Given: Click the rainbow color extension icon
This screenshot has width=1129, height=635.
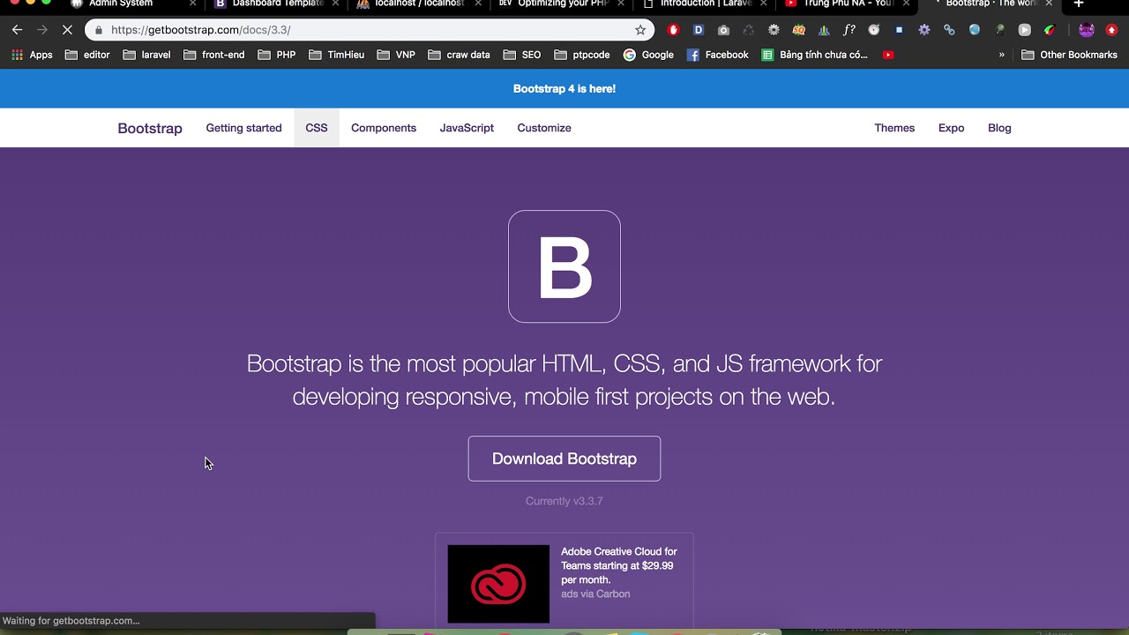Looking at the screenshot, I should click(x=1050, y=30).
